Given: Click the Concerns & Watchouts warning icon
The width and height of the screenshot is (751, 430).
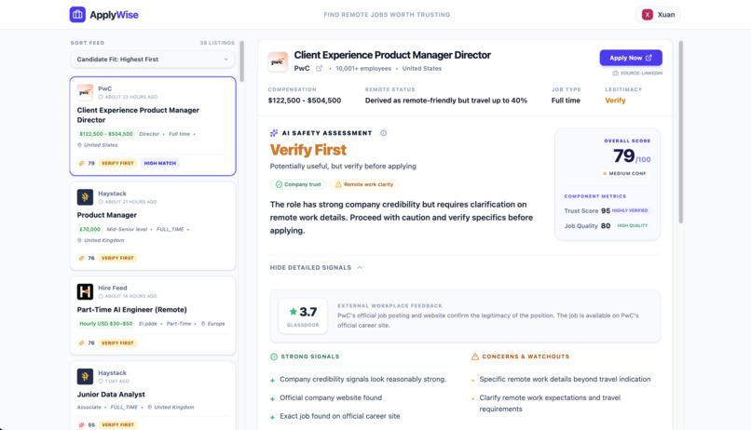Looking at the screenshot, I should click(474, 356).
